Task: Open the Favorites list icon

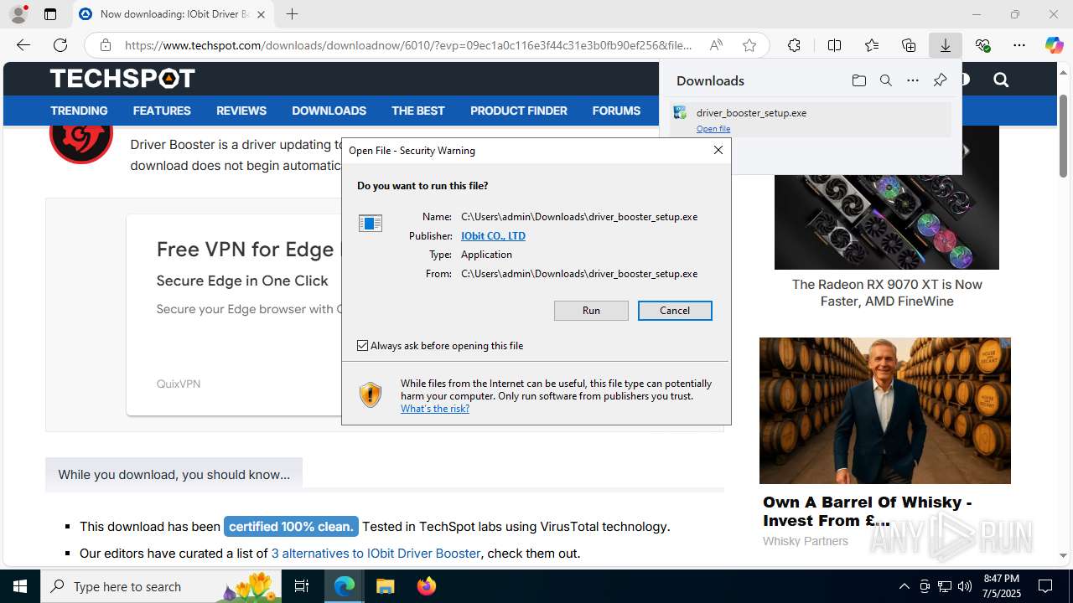Action: click(872, 45)
